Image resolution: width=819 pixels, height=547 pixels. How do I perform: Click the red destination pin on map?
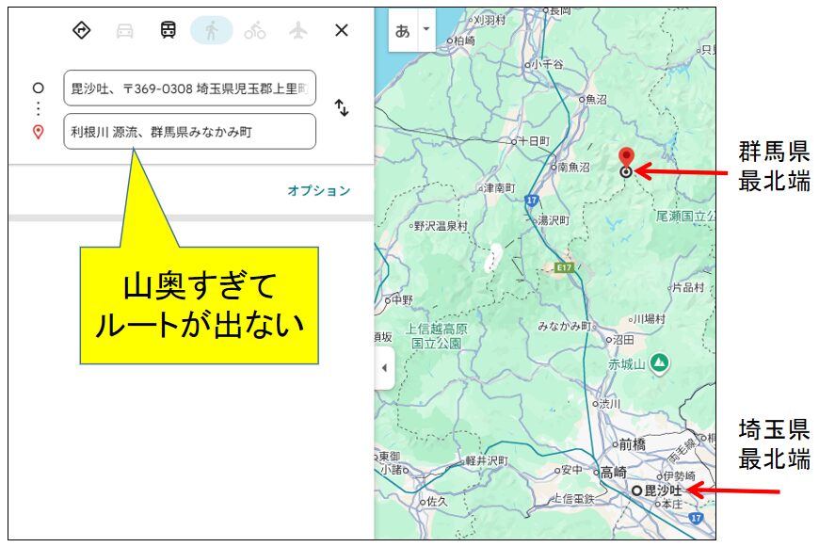[x=625, y=158]
